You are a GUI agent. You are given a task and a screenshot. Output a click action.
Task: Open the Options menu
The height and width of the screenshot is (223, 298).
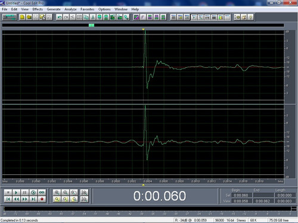coord(104,10)
